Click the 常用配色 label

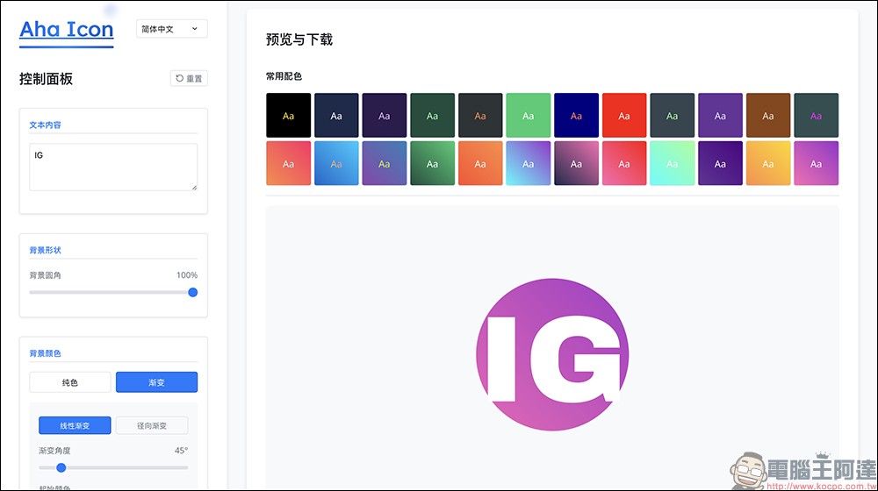(284, 76)
